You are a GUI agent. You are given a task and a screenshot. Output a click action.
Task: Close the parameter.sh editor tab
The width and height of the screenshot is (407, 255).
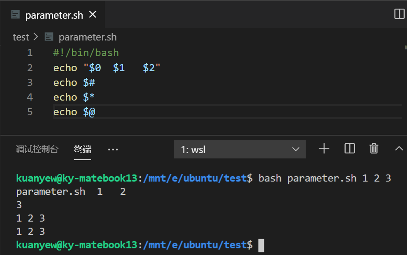tap(93, 15)
